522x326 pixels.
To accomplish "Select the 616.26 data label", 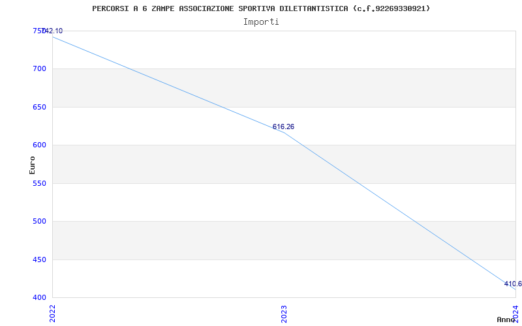I will tap(283, 126).
